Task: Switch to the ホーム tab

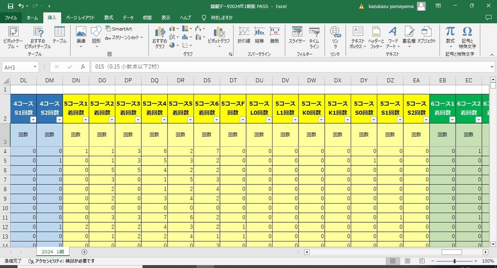Action: click(x=32, y=18)
